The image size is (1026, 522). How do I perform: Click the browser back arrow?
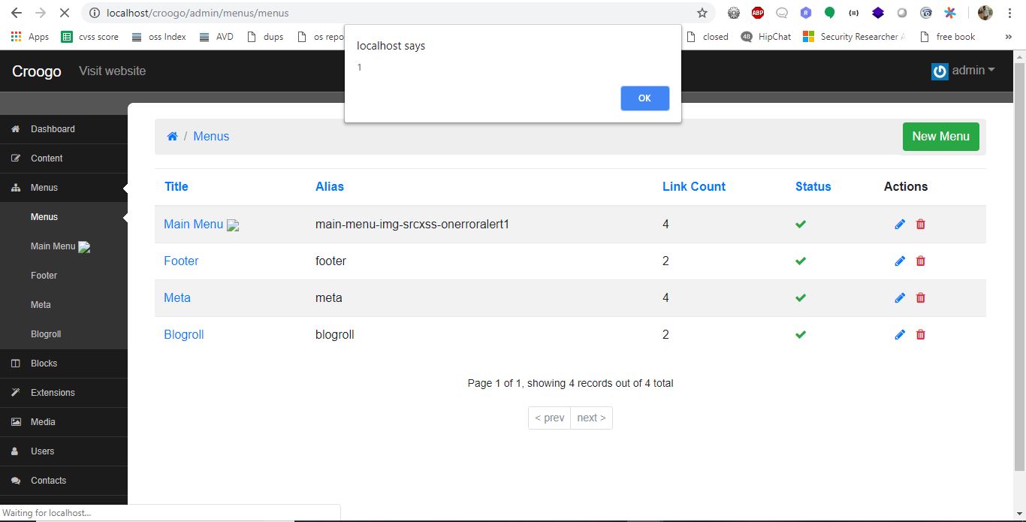[x=17, y=13]
